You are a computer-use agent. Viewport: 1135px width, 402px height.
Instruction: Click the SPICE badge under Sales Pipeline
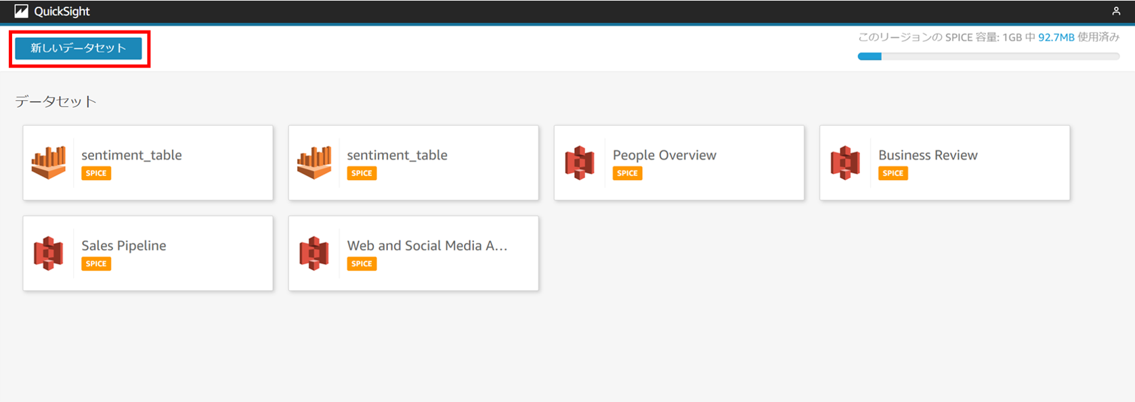96,264
